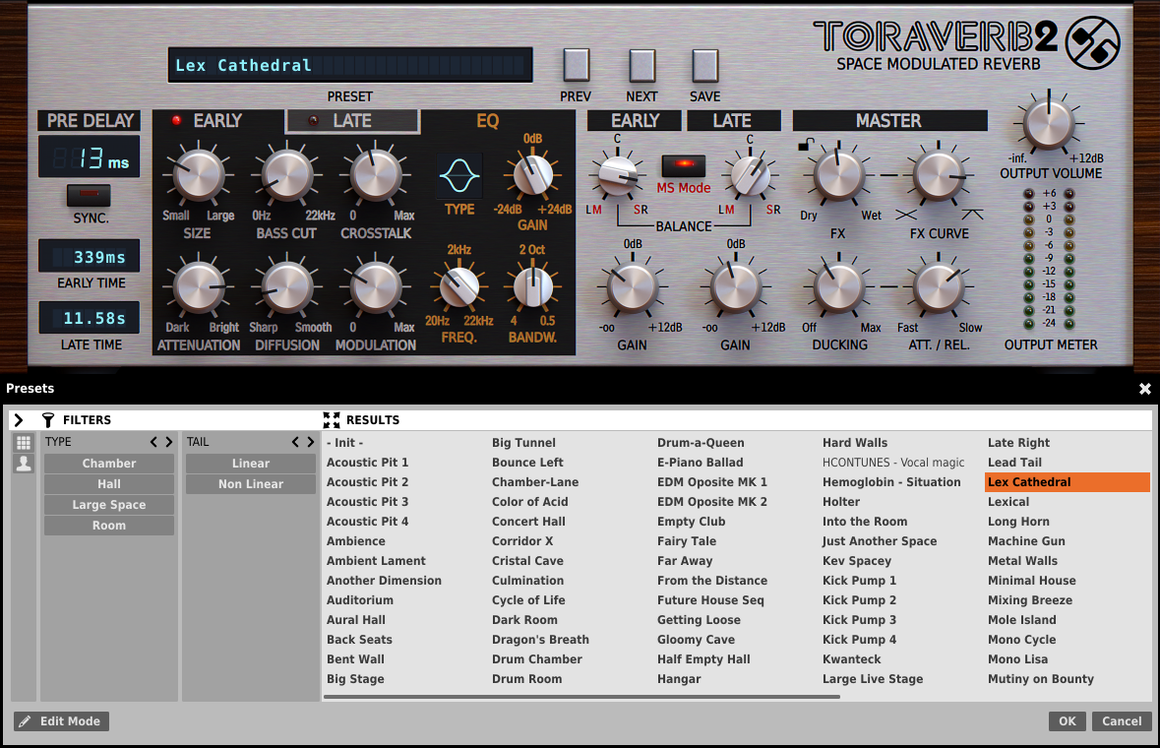Click the 11.58s late time display

point(89,318)
